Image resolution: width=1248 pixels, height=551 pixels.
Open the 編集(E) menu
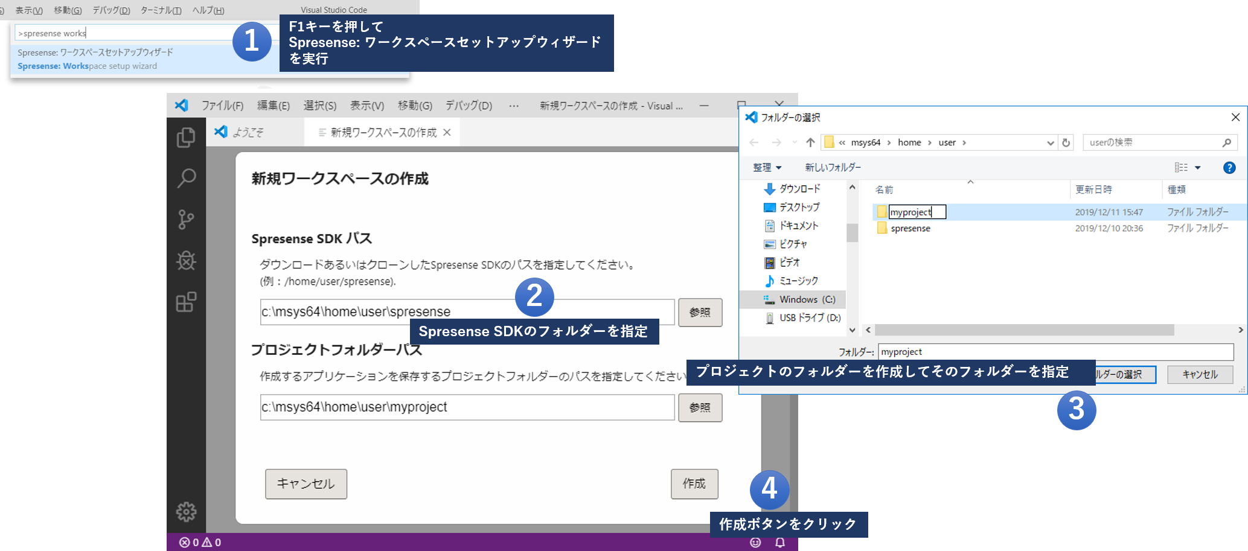point(274,106)
